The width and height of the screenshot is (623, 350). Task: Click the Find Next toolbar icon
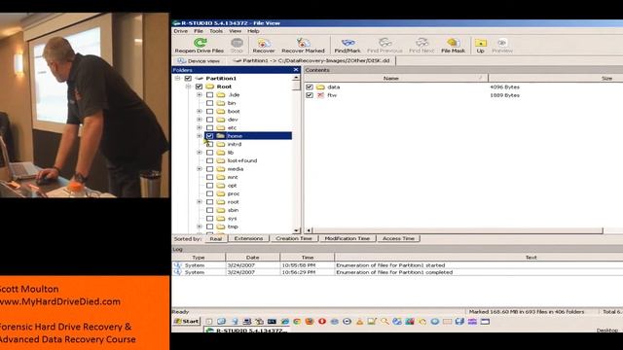point(421,43)
